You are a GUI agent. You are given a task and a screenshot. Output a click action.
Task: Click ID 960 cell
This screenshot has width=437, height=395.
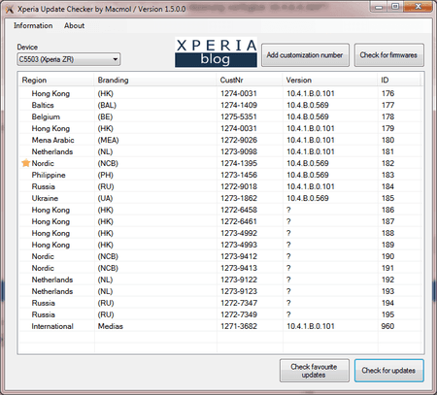pyautogui.click(x=387, y=326)
